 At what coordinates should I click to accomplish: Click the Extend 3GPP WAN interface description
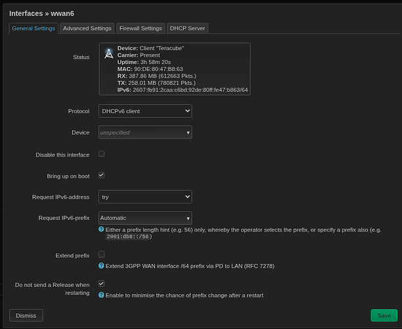pyautogui.click(x=190, y=266)
